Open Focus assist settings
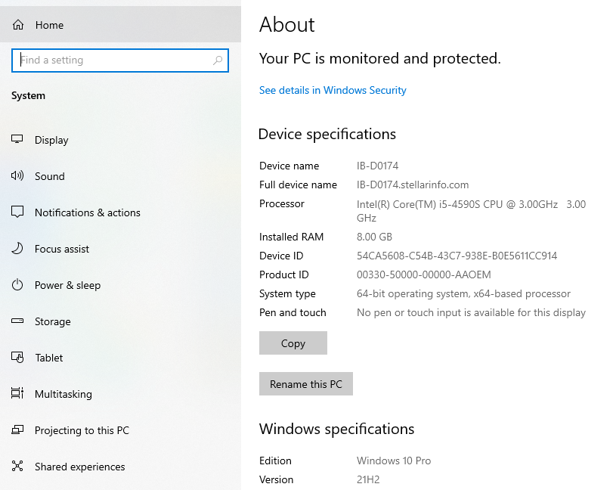The width and height of the screenshot is (613, 490). [x=120, y=249]
